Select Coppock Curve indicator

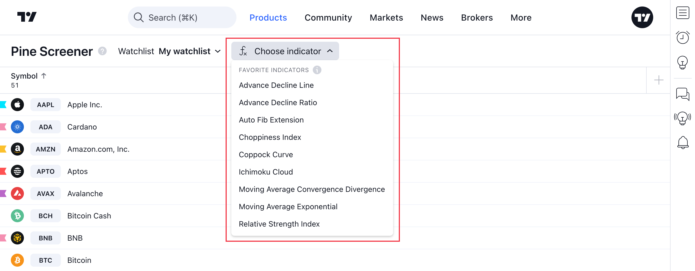click(x=312, y=154)
